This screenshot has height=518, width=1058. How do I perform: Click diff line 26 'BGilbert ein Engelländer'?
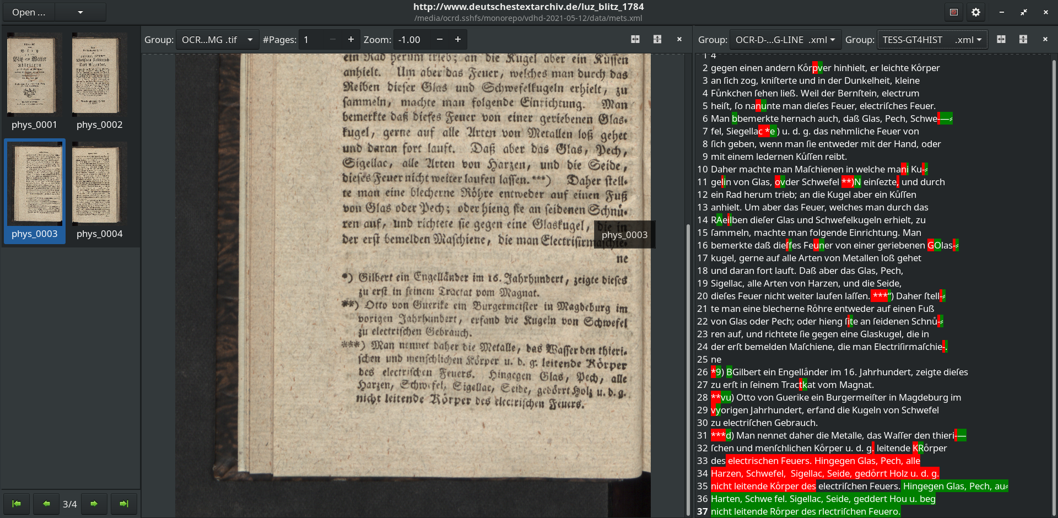[x=839, y=372]
